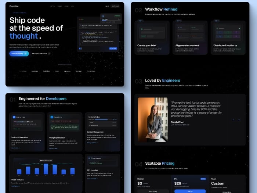Open the link under Prompt Optimization description
The image size is (257, 193).
click(x=54, y=149)
